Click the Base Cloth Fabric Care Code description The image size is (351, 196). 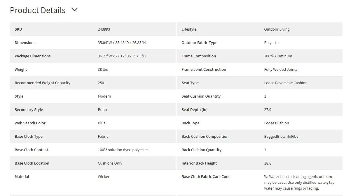(299, 182)
